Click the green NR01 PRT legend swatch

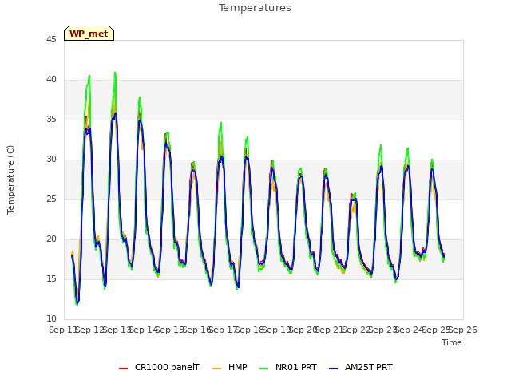click(x=264, y=369)
